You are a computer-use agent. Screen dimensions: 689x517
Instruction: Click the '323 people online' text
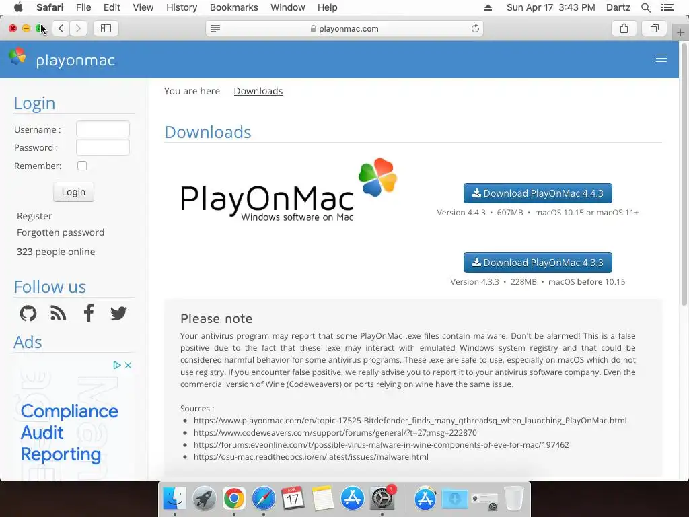pos(56,252)
